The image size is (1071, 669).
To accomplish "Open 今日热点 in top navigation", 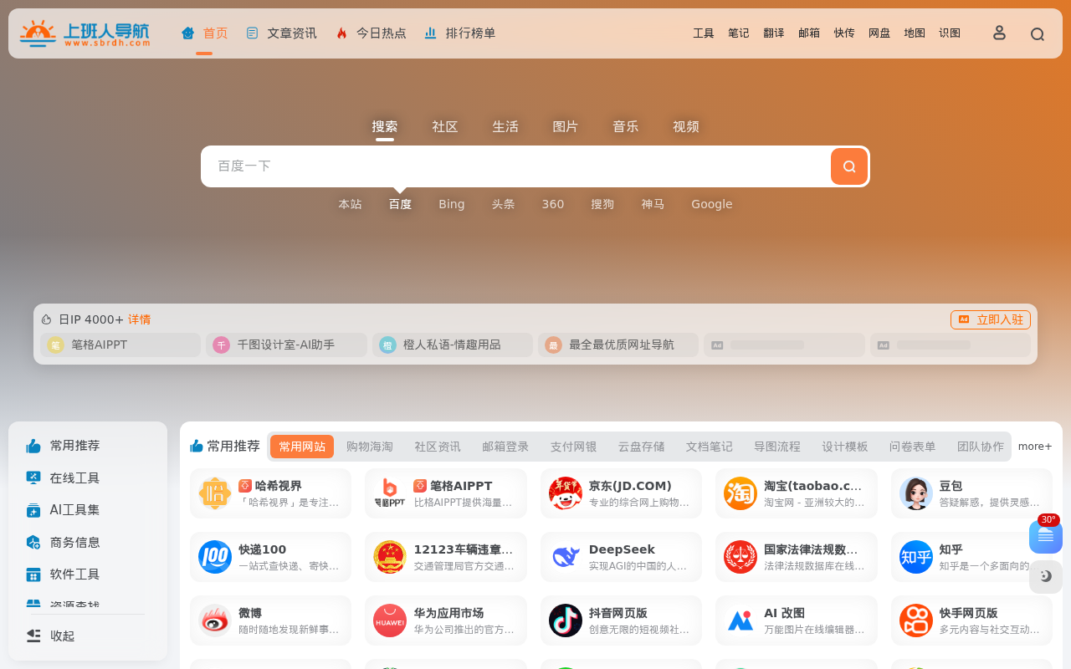I will (x=371, y=33).
